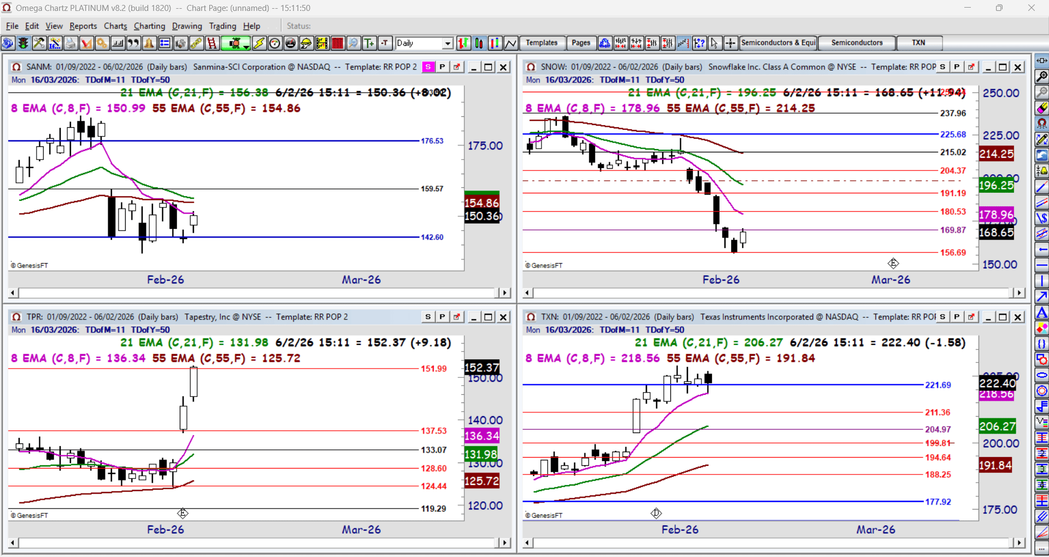The image size is (1049, 557).
Task: Click the detach button on TXN chart
Action: [x=971, y=317]
